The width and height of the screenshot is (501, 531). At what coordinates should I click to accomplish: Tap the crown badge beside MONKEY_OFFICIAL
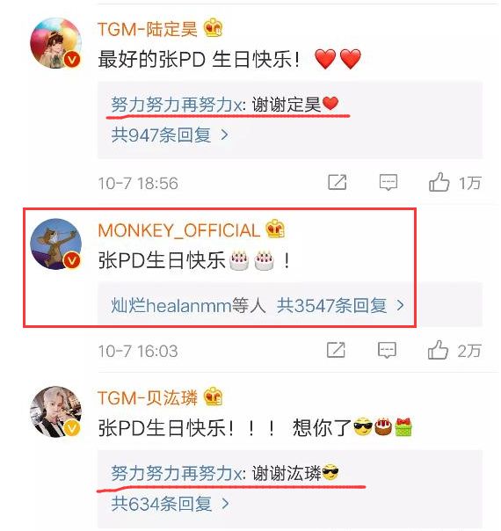click(x=275, y=229)
